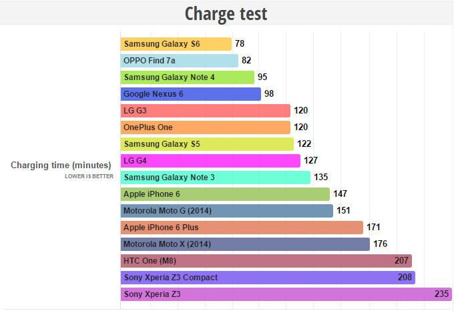The image size is (454, 313).
Task: Click the LG G3 bar
Action: click(206, 111)
